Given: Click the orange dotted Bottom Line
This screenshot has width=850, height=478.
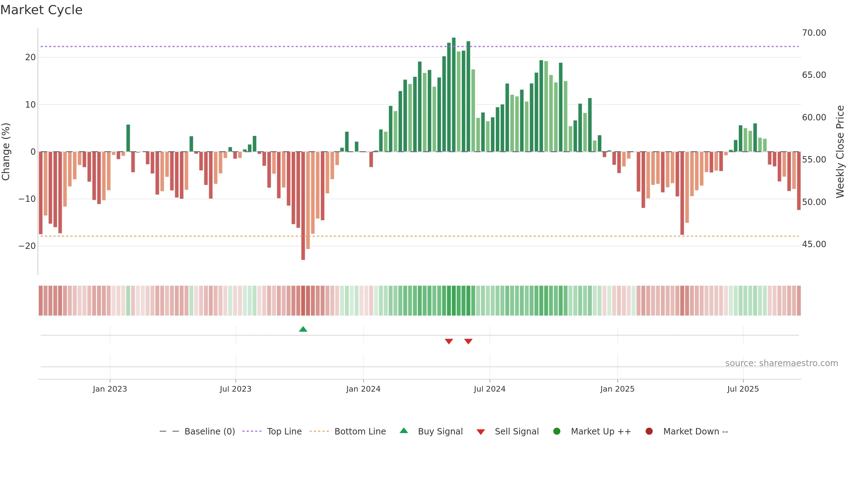Looking at the screenshot, I should (x=420, y=236).
